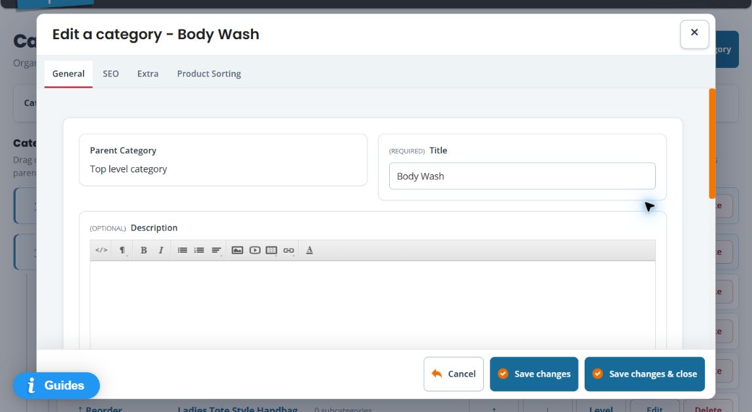
Task: Insert unordered bullet list in description
Action: pos(182,250)
